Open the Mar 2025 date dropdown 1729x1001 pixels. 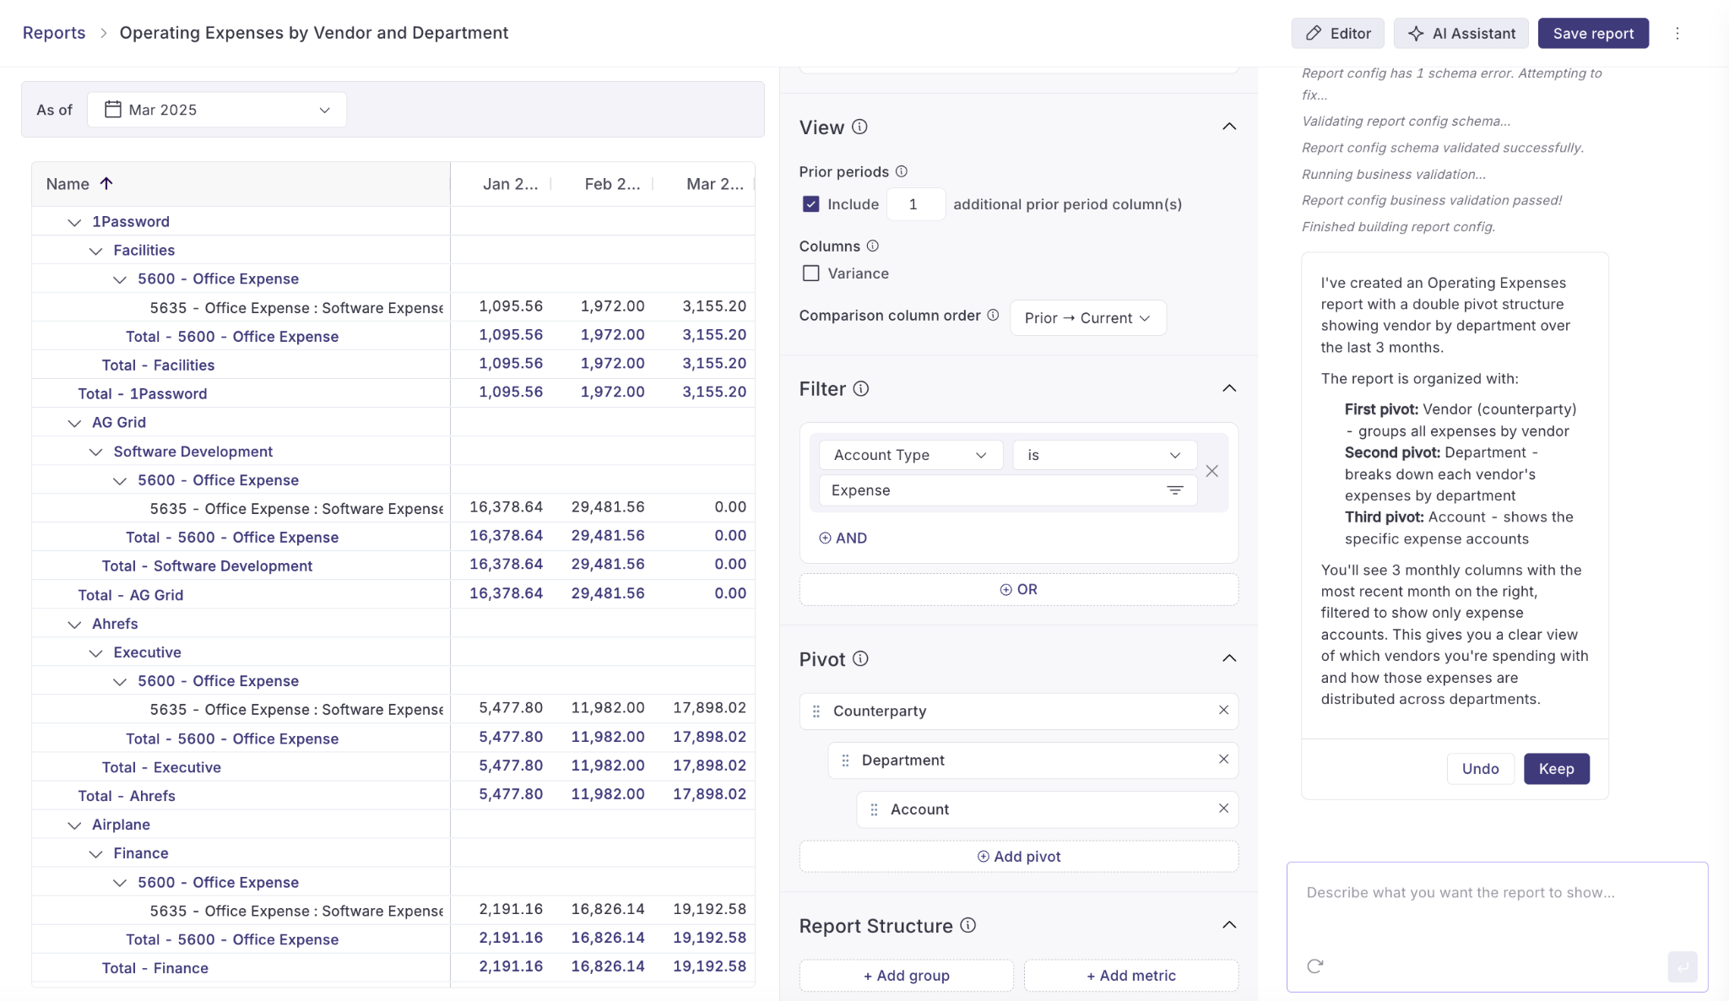tap(217, 110)
